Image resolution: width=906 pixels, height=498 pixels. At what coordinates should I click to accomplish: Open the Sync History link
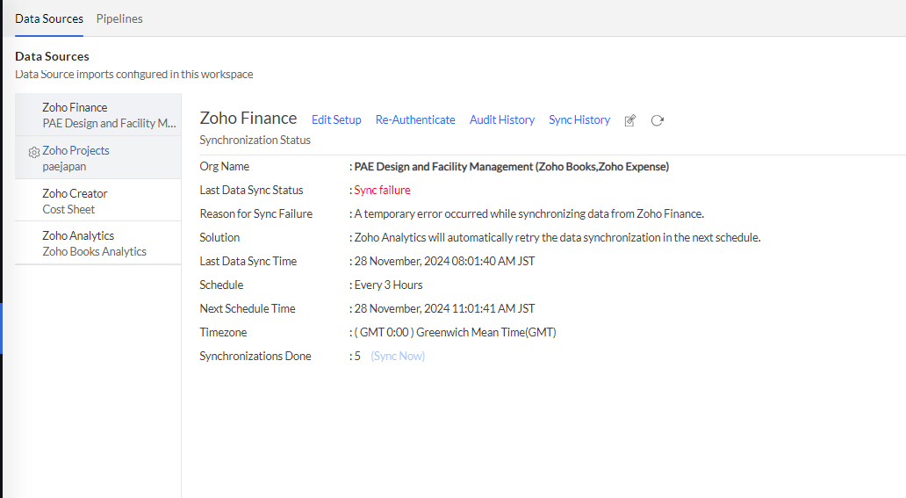click(x=579, y=119)
